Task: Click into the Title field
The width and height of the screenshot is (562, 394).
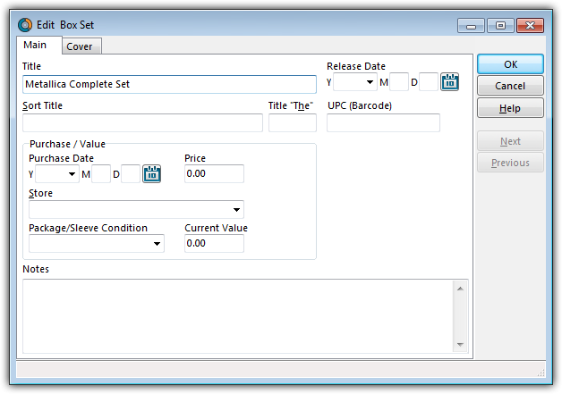Action: click(x=169, y=85)
